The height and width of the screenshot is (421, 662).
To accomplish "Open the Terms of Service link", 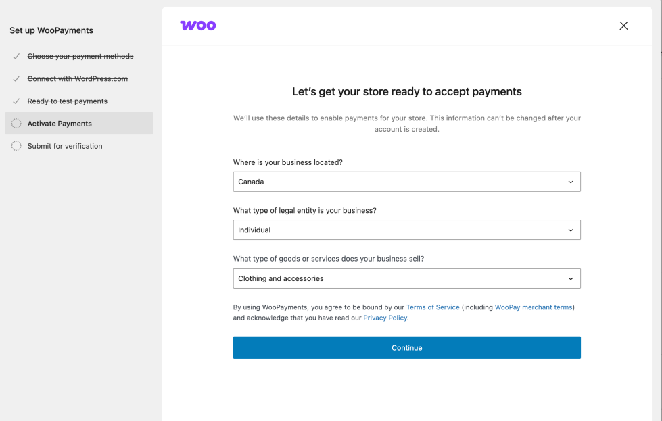I will (433, 307).
